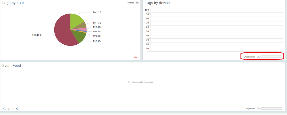The width and height of the screenshot is (287, 115).
Task: Refresh the Event Feed panel
Action: [x=17, y=109]
